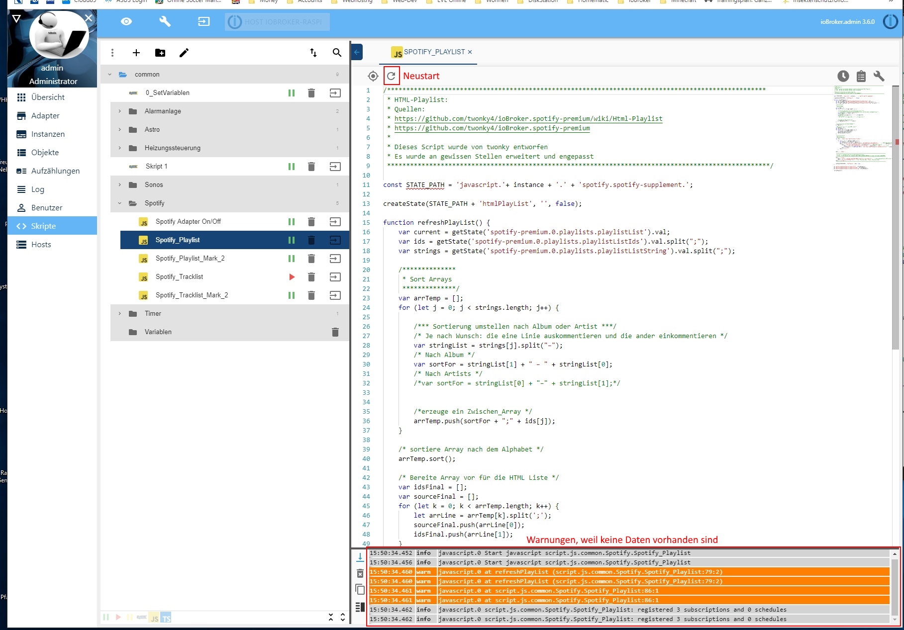Toggle the JS script type filter
The width and height of the screenshot is (904, 630).
click(155, 618)
